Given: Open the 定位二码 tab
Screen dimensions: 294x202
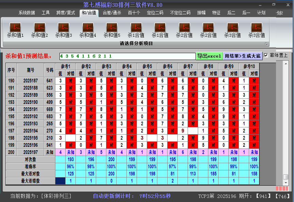Looking at the screenshot, I should pos(155,13).
